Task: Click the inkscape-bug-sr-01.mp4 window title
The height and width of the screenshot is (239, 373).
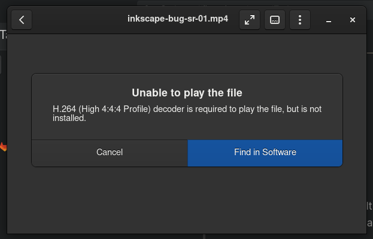Action: (178, 19)
